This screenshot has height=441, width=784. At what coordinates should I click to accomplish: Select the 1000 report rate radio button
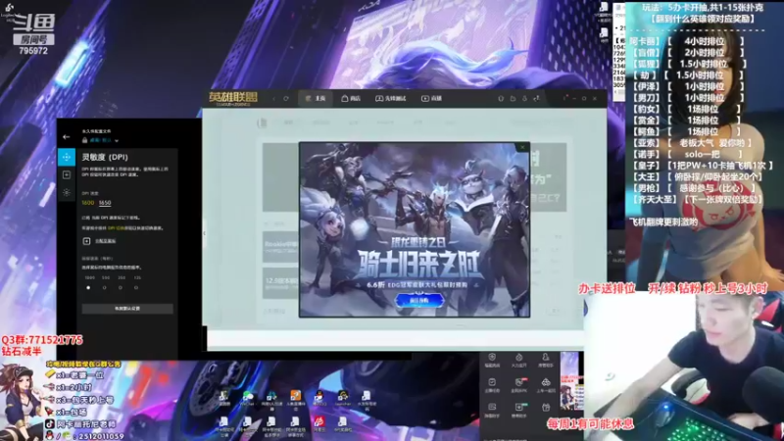[x=88, y=288]
